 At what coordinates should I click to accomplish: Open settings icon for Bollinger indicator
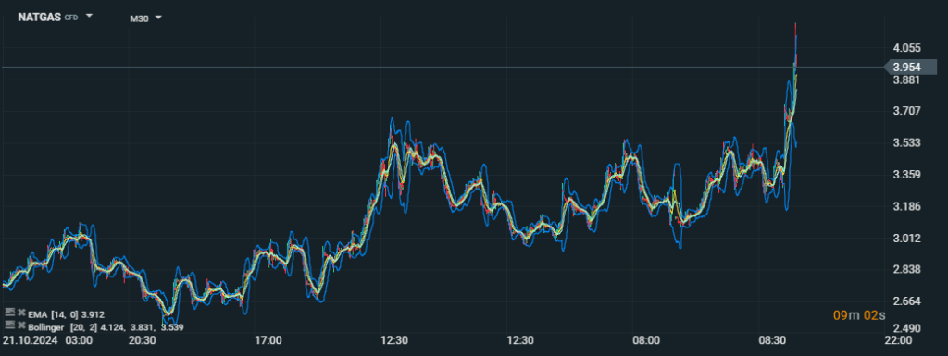coord(9,325)
